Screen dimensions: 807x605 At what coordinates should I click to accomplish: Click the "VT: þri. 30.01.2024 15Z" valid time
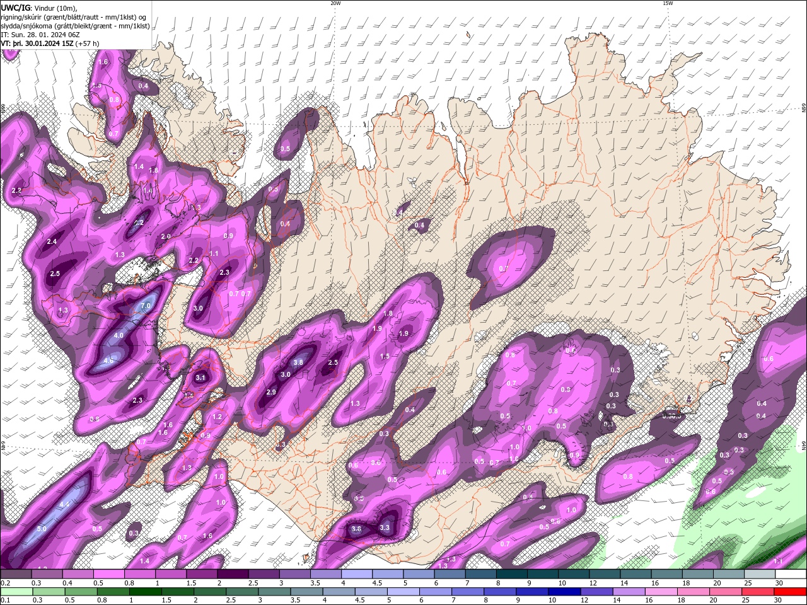pos(37,43)
